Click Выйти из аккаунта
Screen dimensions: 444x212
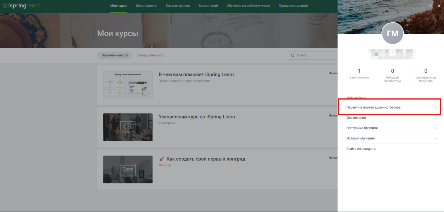coord(361,149)
